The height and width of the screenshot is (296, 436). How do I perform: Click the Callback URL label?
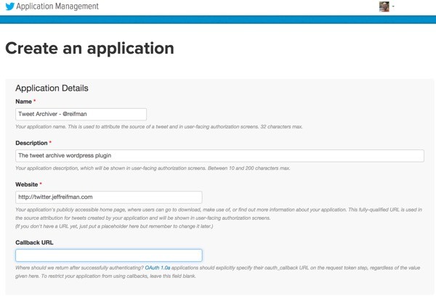point(34,242)
